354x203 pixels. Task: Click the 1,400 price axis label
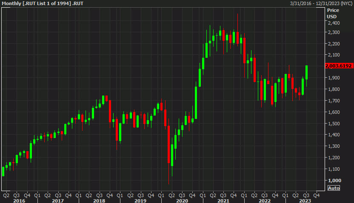point(334,135)
